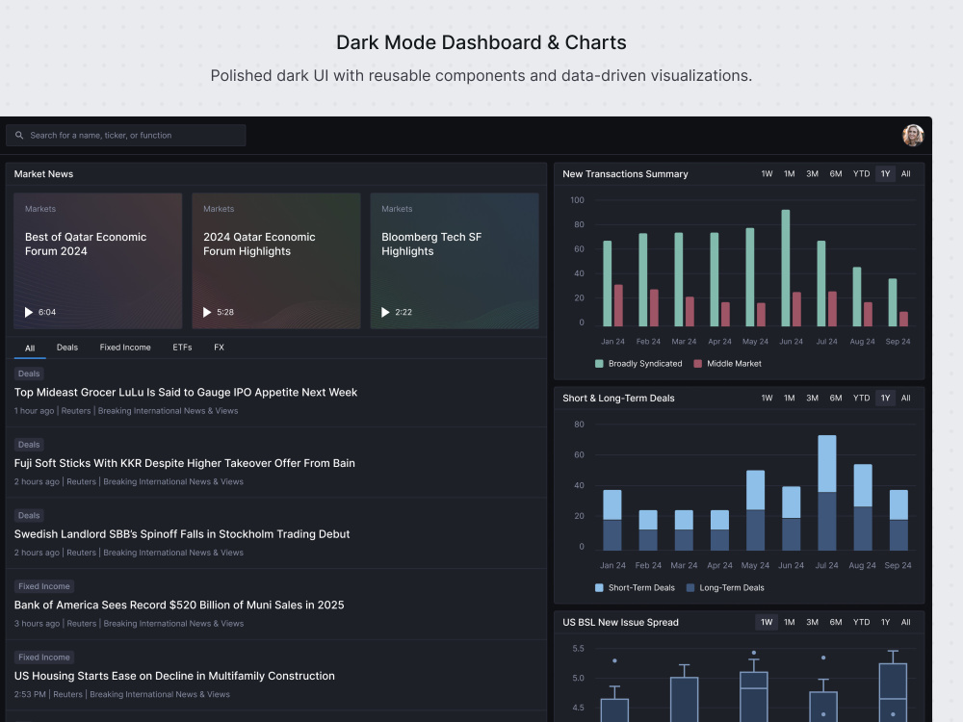Click the Deals tag above the Swedish Landlord headline
Screen dimensions: 963x722
coord(29,515)
